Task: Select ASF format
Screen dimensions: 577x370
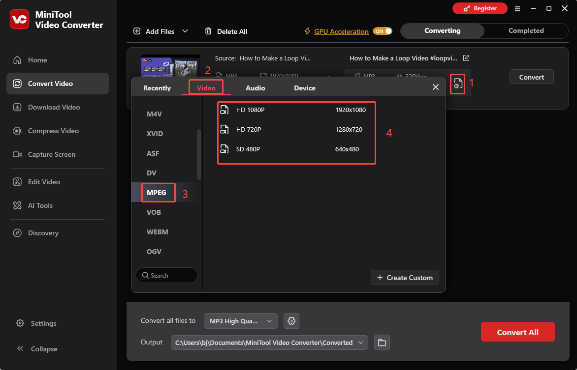Action: [153, 153]
